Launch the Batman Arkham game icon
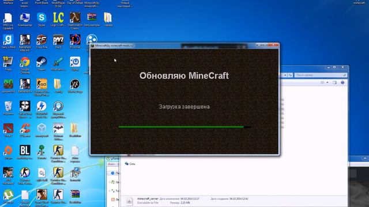 click(x=58, y=129)
